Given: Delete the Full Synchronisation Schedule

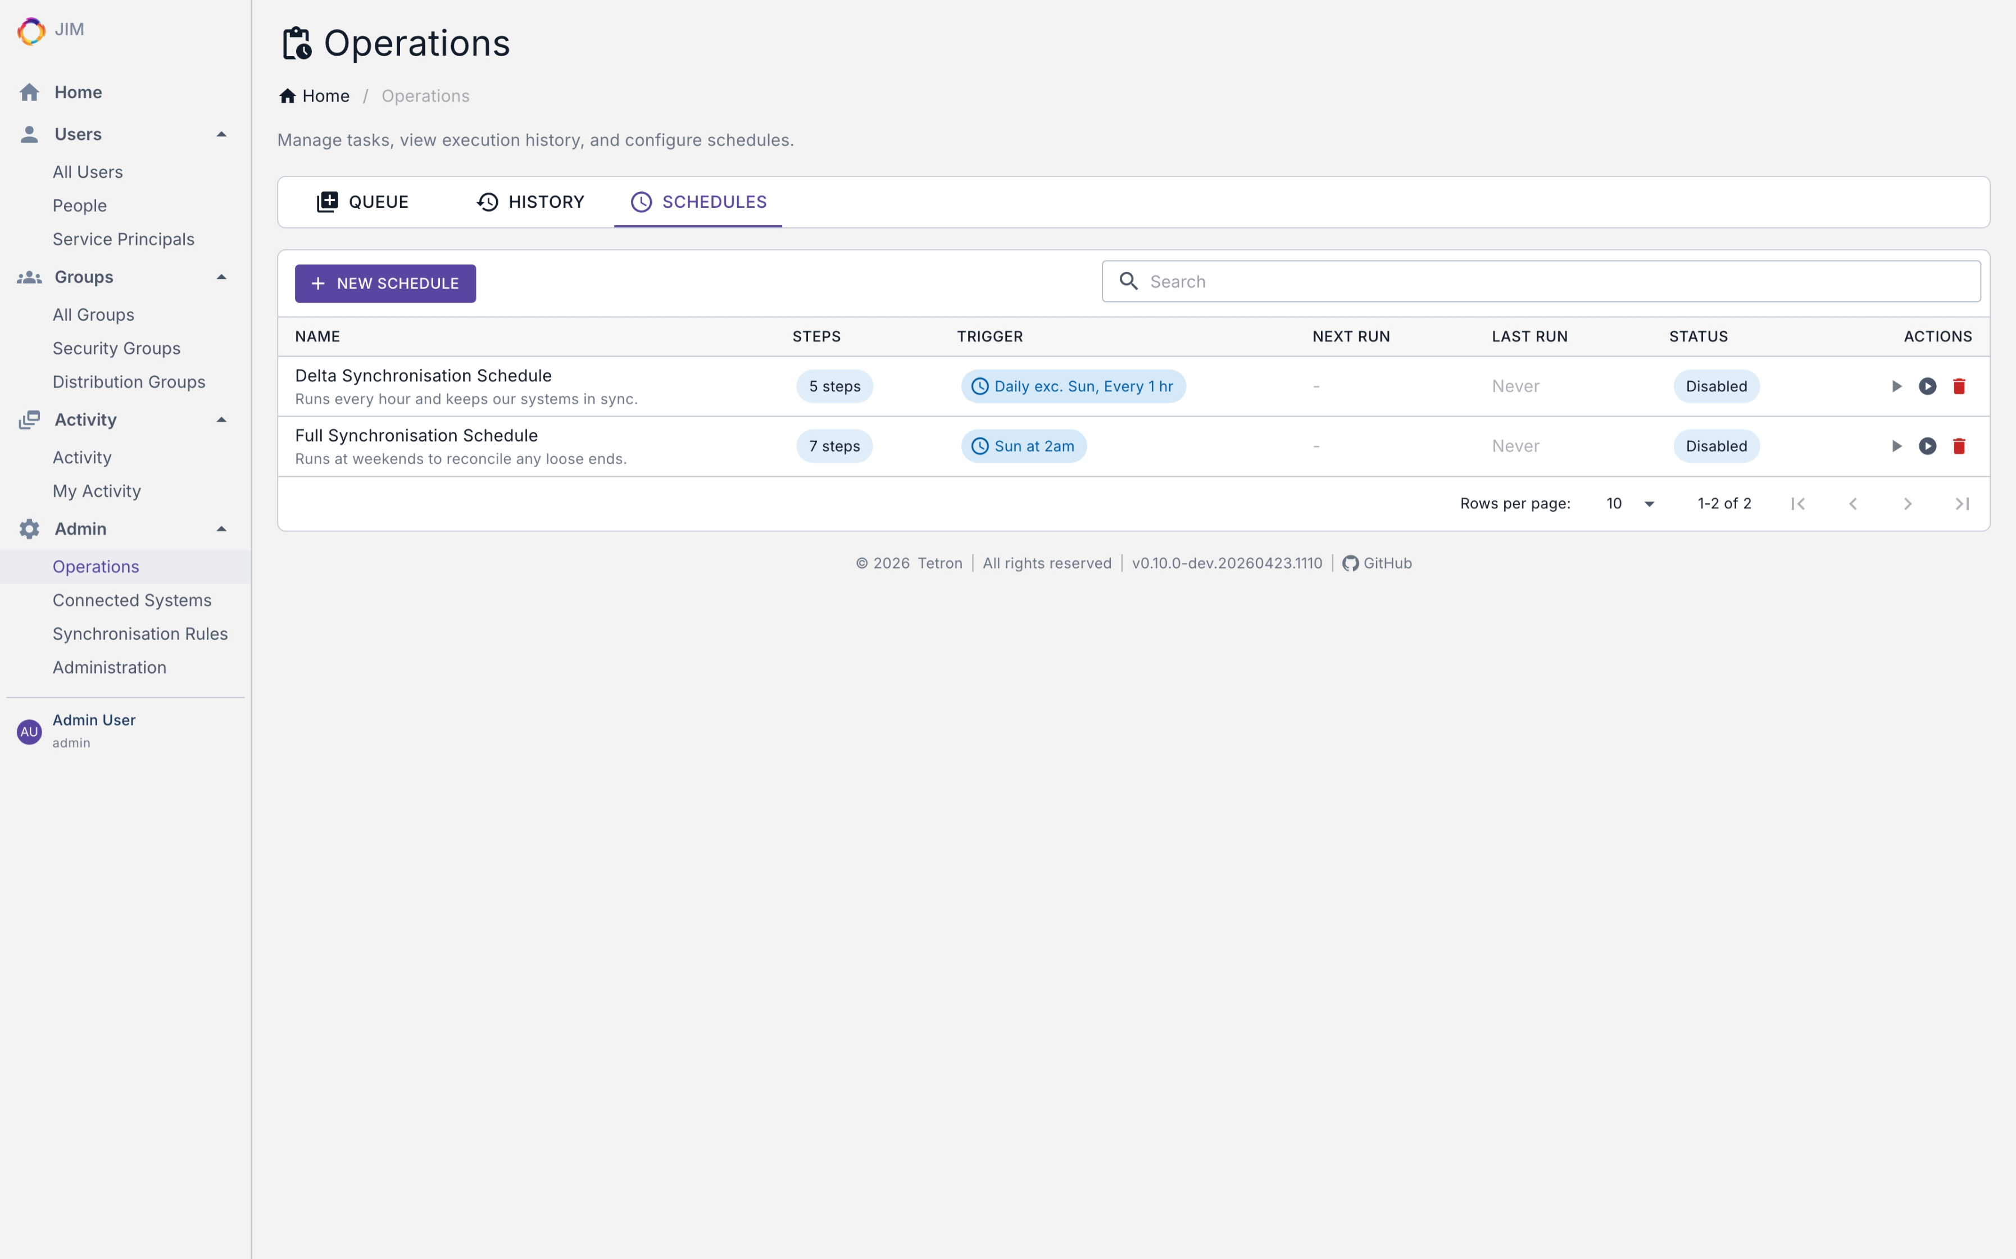Looking at the screenshot, I should (1959, 446).
